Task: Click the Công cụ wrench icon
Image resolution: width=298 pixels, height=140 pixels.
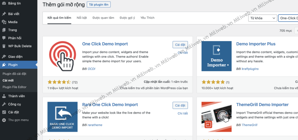Action: click(4, 104)
